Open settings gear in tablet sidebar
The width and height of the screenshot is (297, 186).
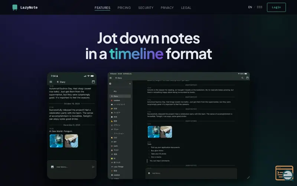[x=110, y=84]
